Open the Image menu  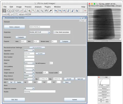[19, 7]
